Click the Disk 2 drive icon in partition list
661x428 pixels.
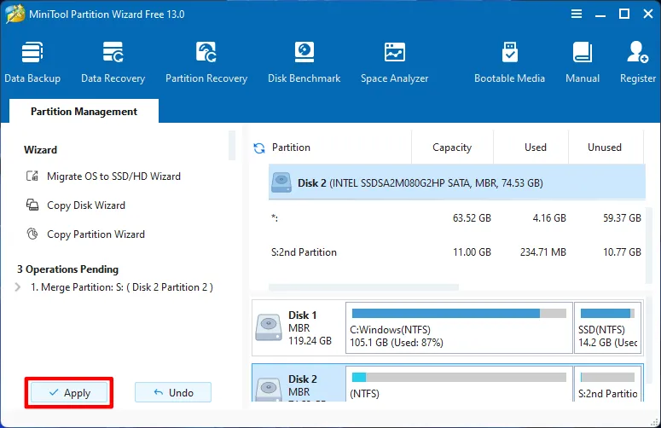point(281,182)
